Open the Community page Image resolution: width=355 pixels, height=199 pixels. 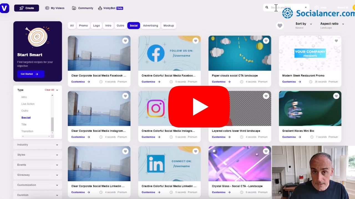tap(83, 8)
